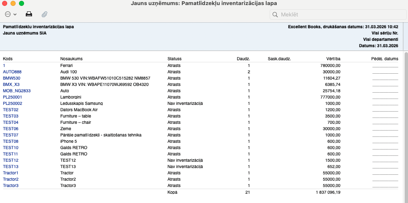The image size is (408, 203).
Task: Open asset code 1 Ferrari link
Action: pos(4,66)
